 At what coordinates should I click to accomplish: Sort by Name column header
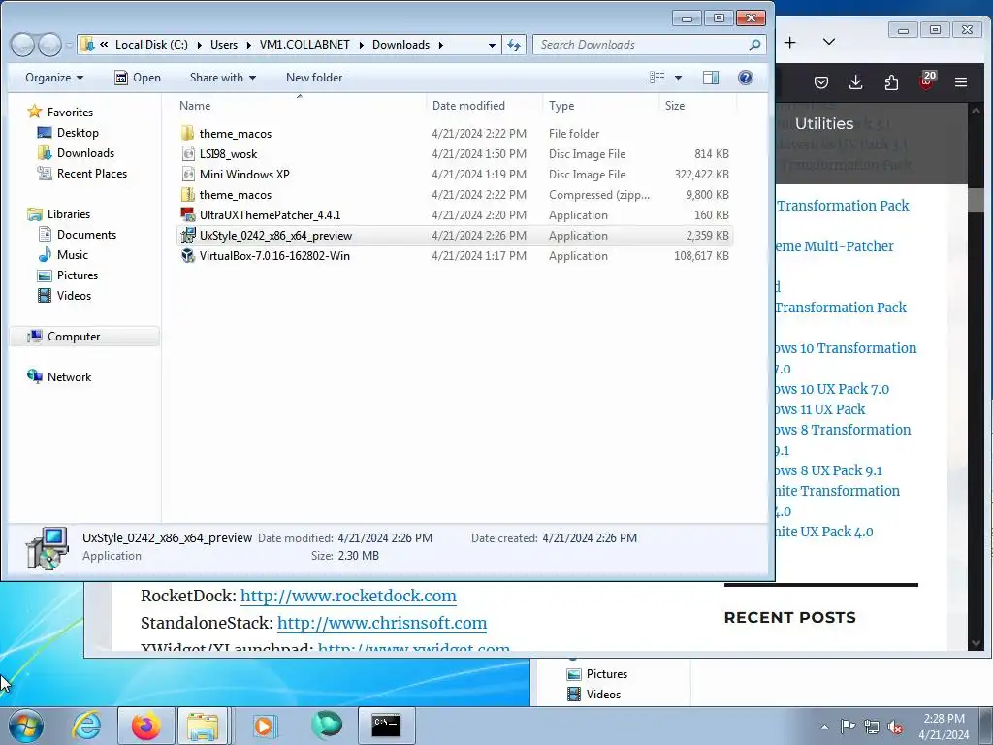click(x=301, y=106)
